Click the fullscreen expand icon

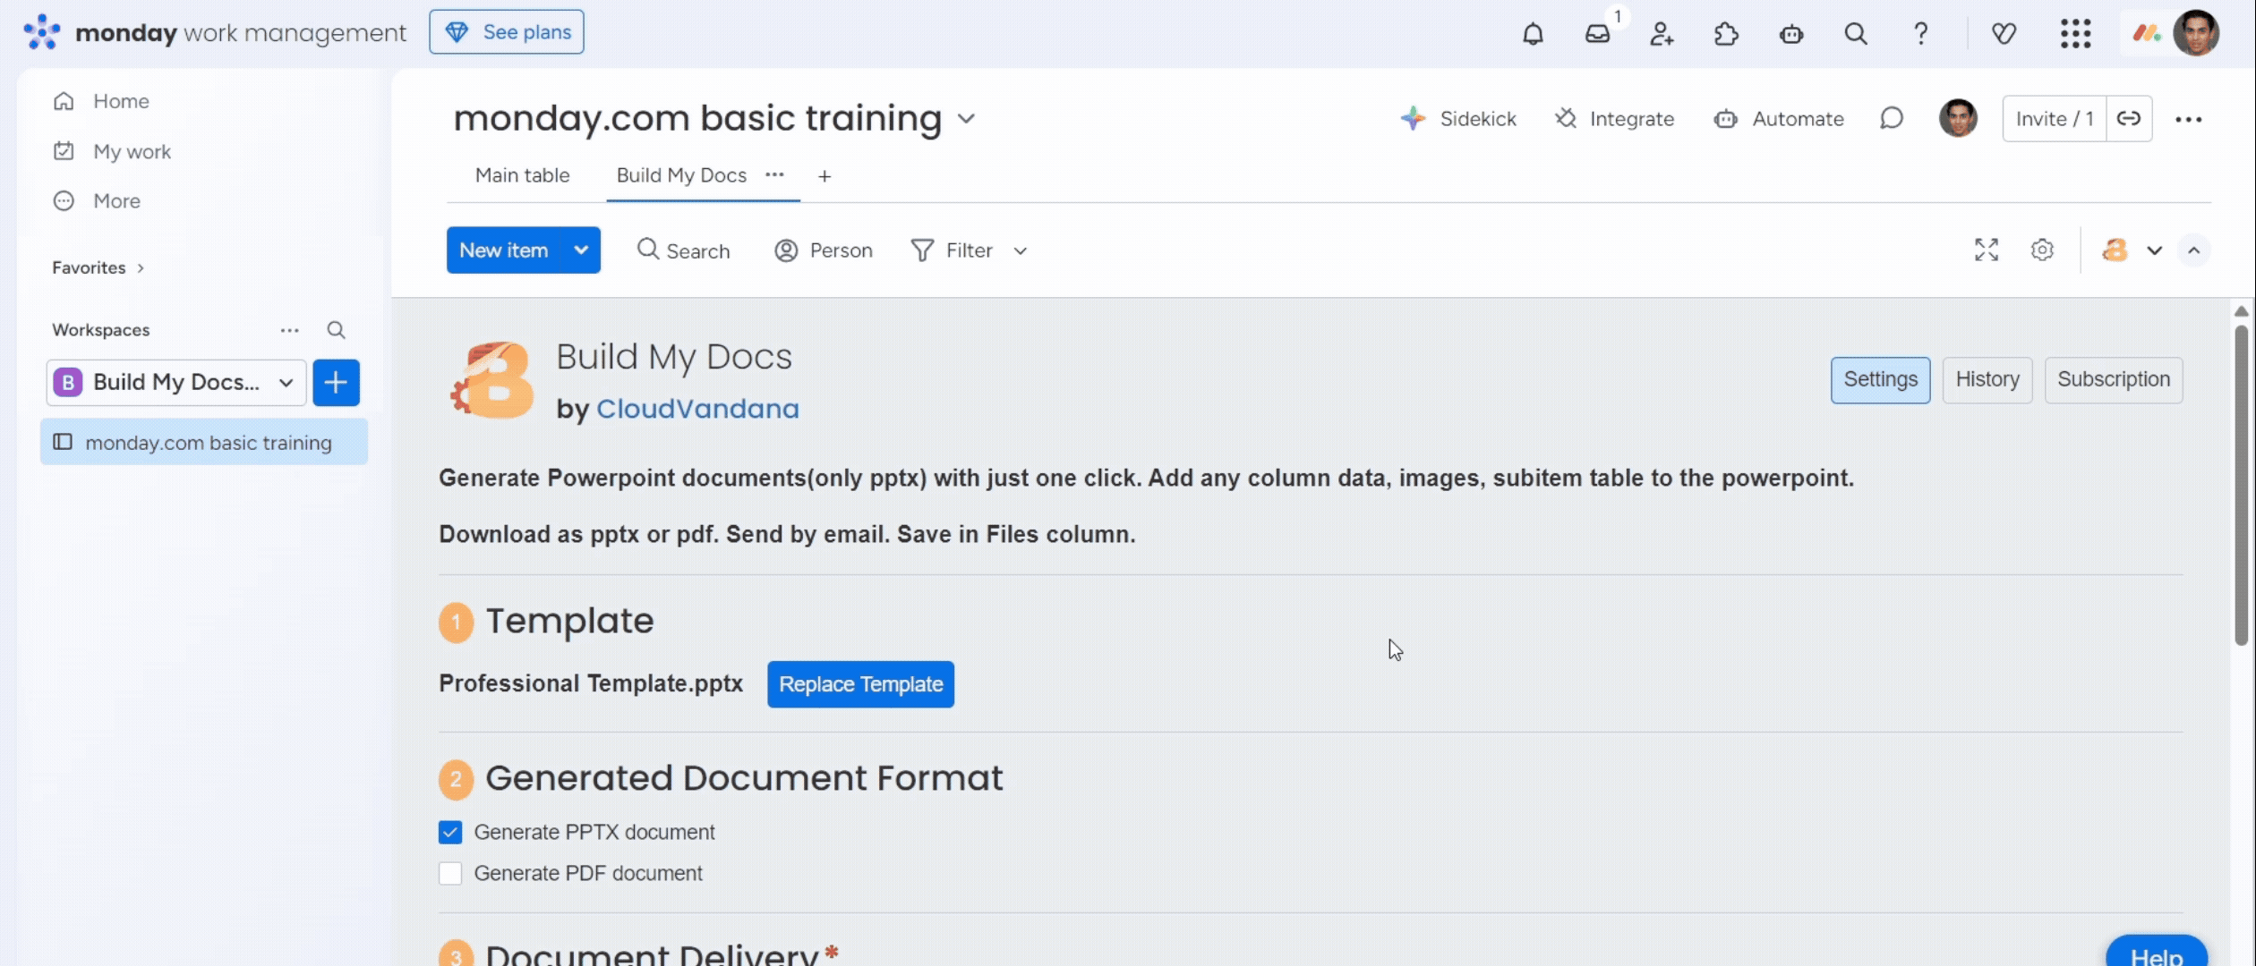(x=1986, y=250)
